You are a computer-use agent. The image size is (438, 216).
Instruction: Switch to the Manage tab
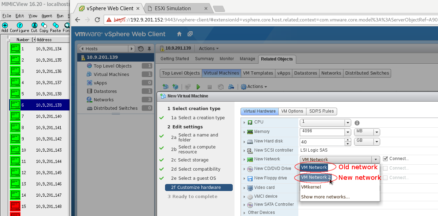247,59
